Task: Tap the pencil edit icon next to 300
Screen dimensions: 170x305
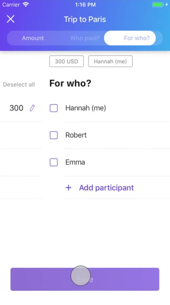Action: click(x=32, y=108)
